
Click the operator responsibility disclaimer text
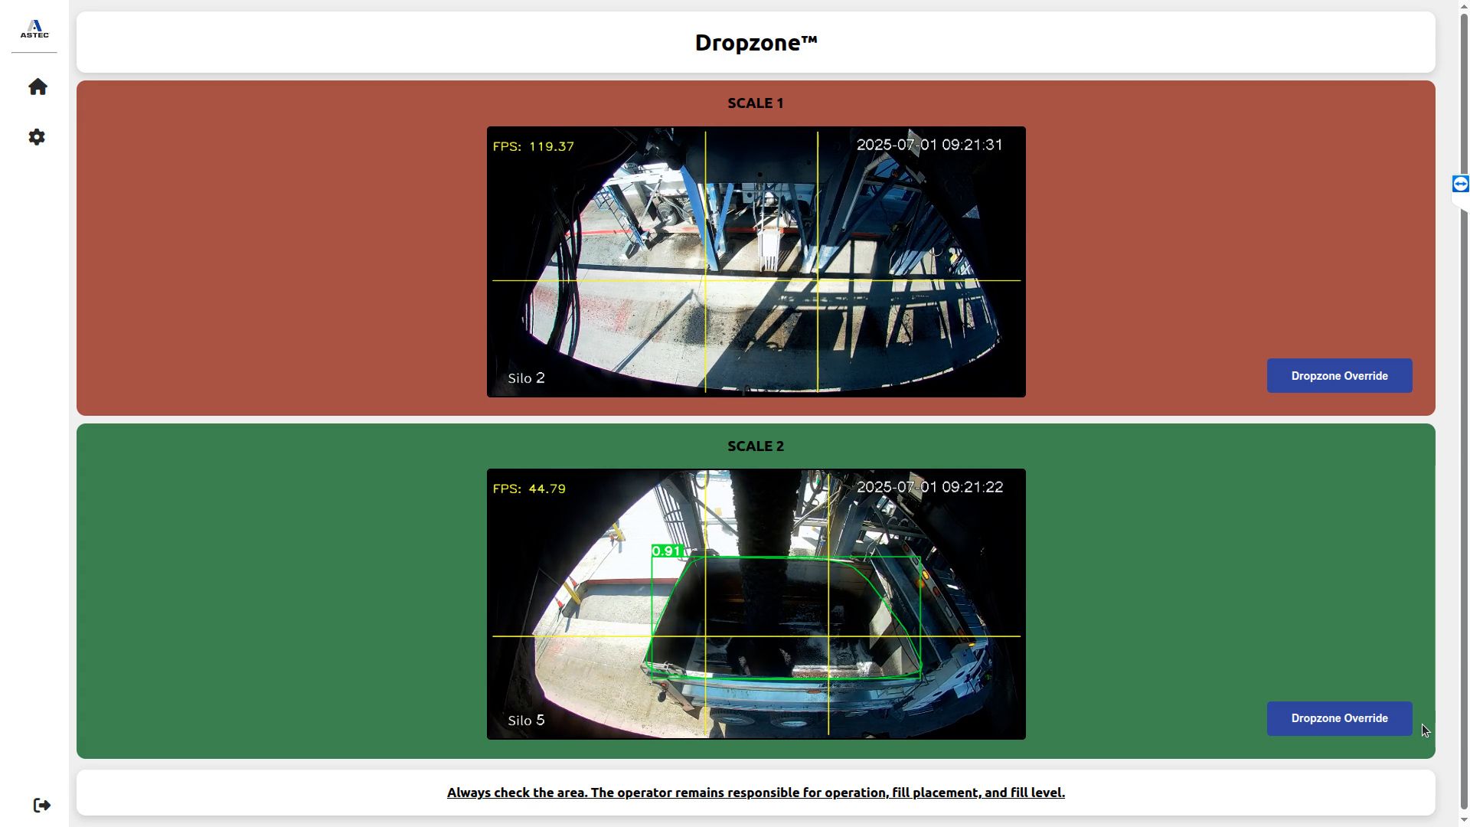click(756, 793)
